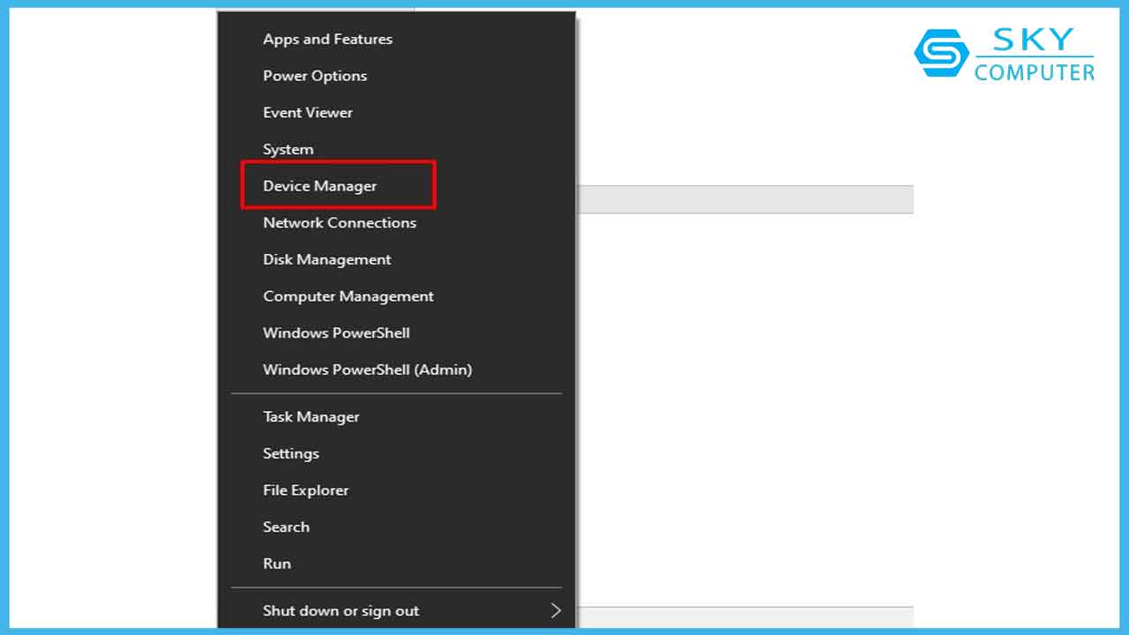Select the Search menu entry

pos(287,527)
